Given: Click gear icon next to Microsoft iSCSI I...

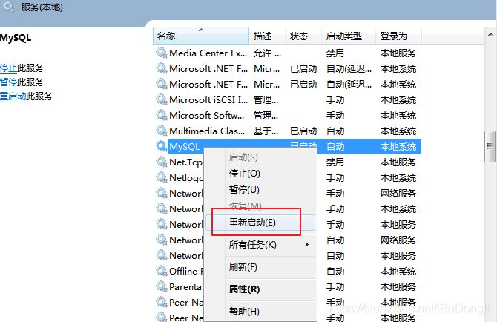Looking at the screenshot, I should (161, 99).
